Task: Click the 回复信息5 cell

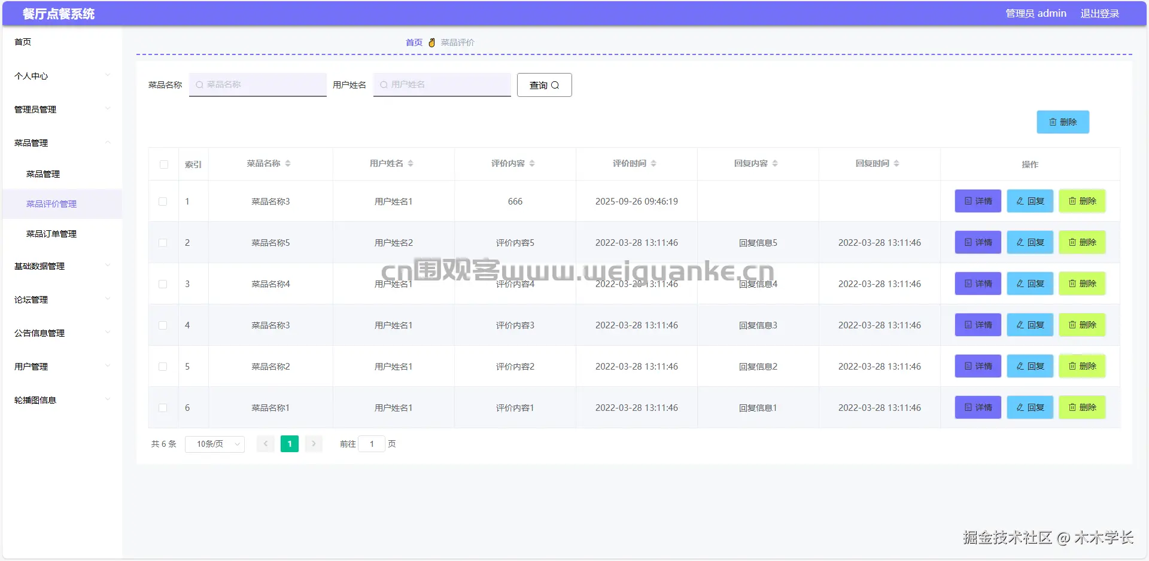Action: point(758,243)
